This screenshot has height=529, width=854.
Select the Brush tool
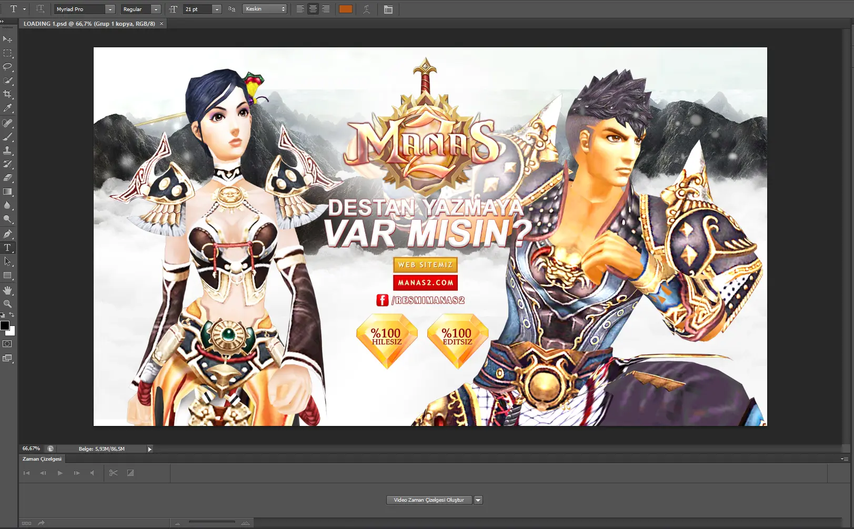(x=7, y=137)
